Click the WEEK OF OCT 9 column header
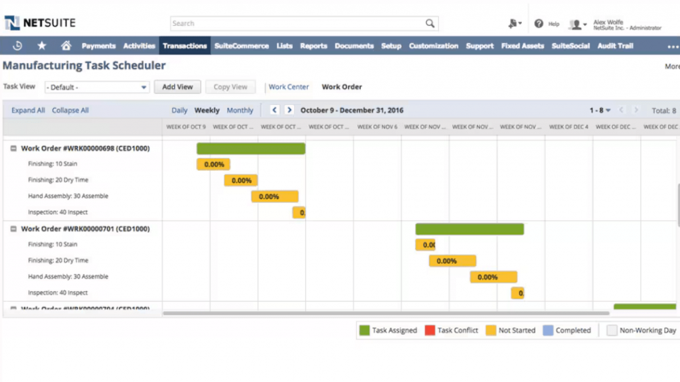 (x=186, y=127)
